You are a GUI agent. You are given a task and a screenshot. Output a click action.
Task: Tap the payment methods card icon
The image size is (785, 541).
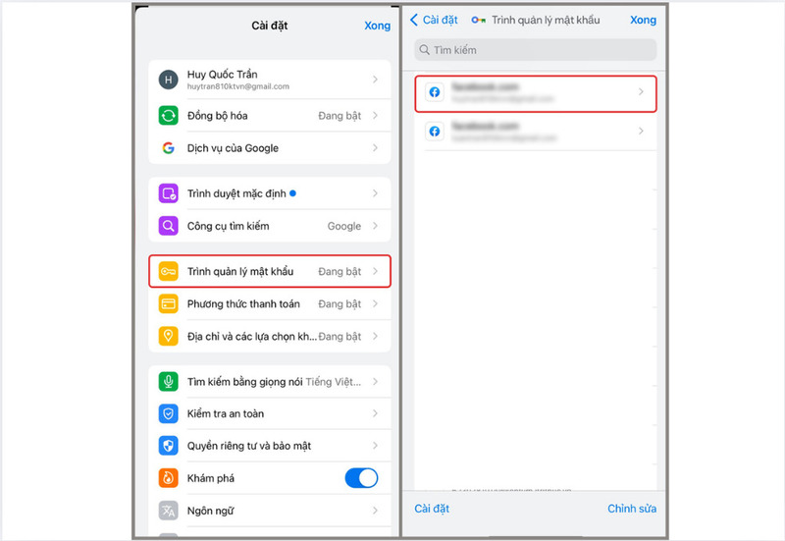[x=168, y=304]
